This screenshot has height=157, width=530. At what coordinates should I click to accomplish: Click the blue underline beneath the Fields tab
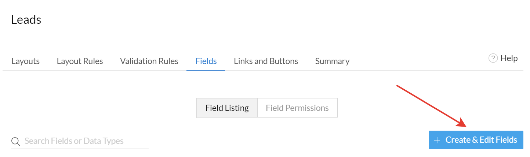[x=206, y=70]
